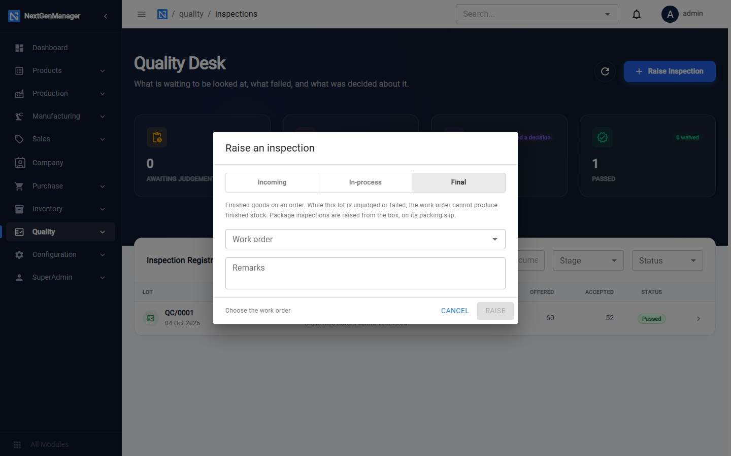This screenshot has height=456, width=731.
Task: Click the Quality checklist icon
Action: click(19, 232)
